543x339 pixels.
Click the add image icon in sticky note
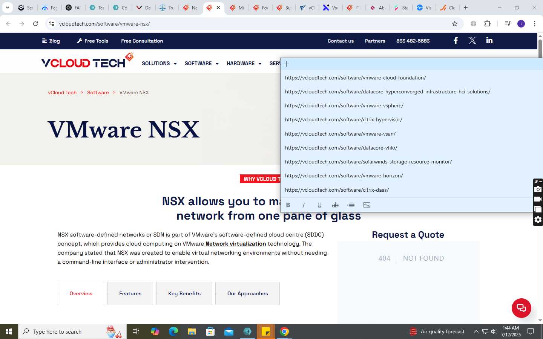pyautogui.click(x=367, y=205)
